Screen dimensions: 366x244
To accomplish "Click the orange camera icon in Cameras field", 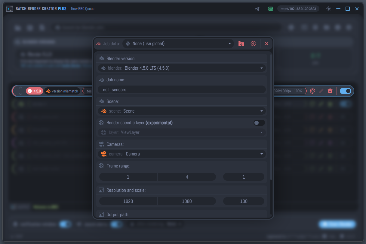I will pos(104,154).
